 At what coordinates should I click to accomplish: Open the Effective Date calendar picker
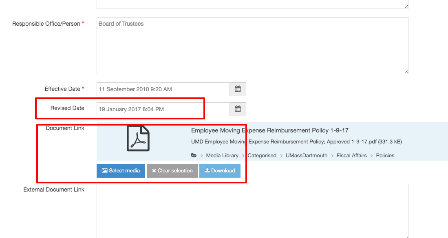pyautogui.click(x=238, y=89)
